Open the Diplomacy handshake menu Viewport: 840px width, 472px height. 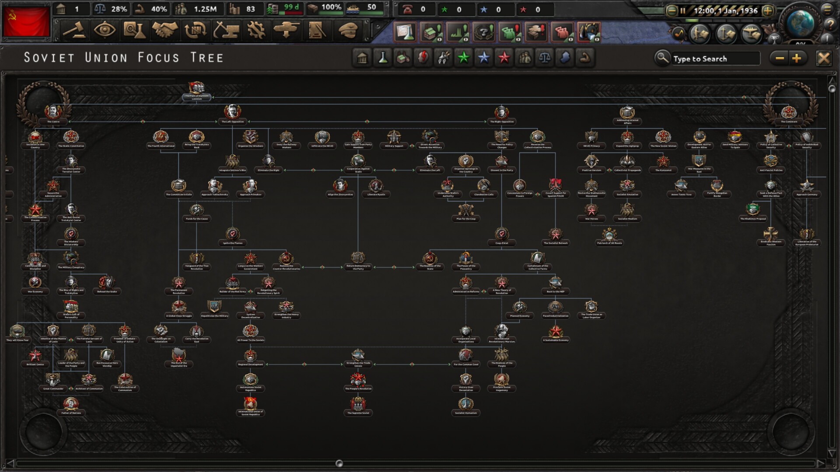click(x=165, y=31)
